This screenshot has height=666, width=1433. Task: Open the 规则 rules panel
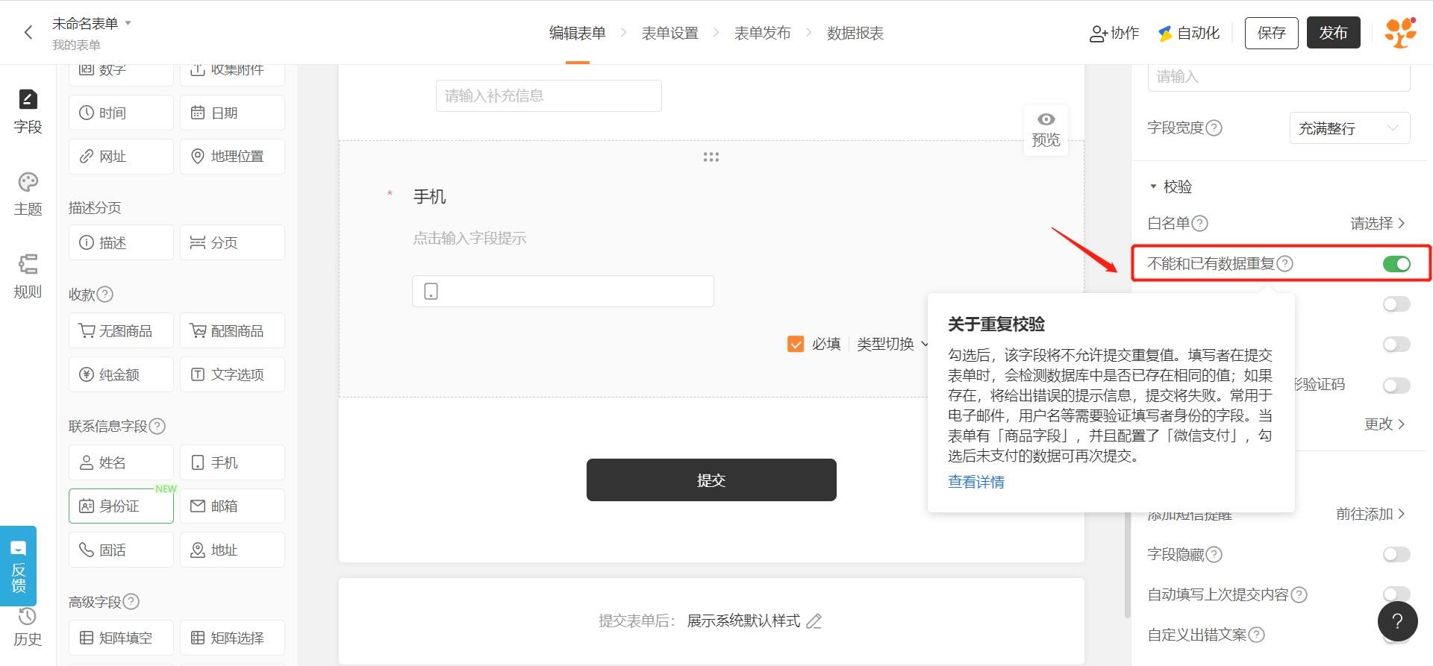[x=28, y=277]
